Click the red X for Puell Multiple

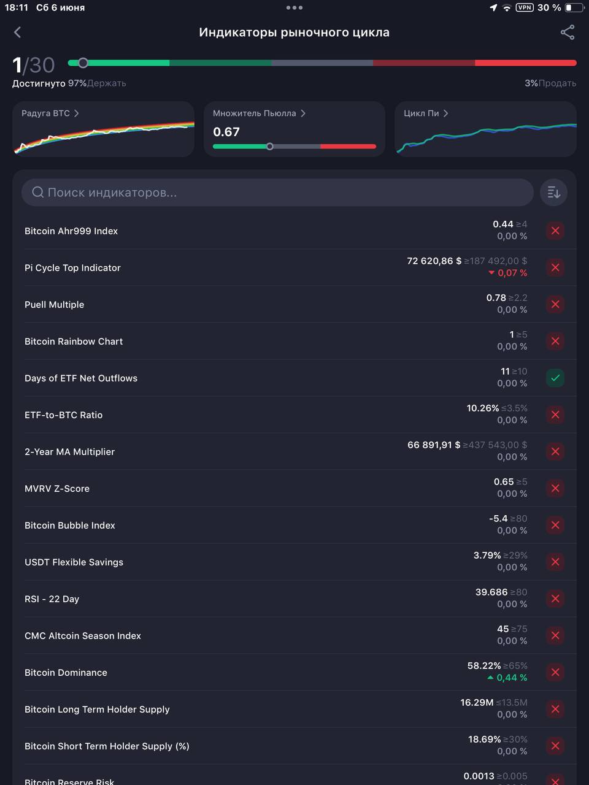[x=555, y=304]
